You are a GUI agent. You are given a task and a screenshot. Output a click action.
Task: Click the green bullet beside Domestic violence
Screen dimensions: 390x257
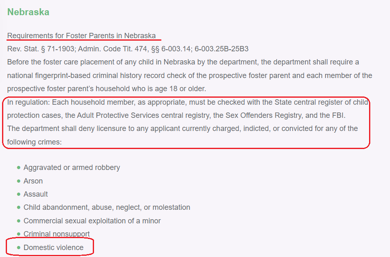18,248
